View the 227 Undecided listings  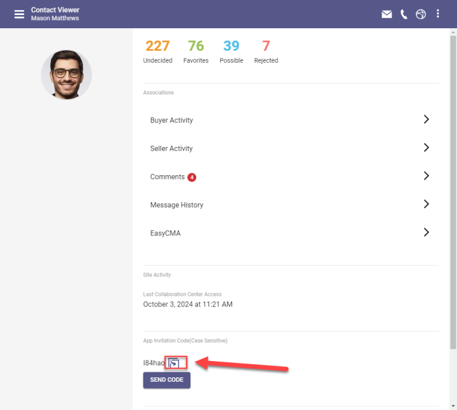click(158, 51)
